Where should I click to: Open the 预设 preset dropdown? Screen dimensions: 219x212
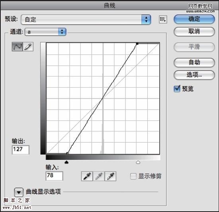click(86, 20)
